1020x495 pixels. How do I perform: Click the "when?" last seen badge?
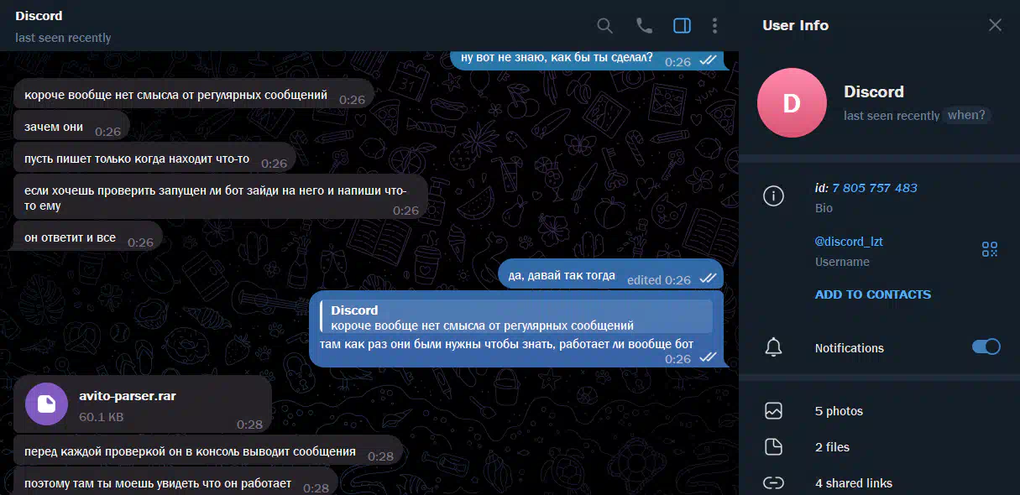pos(966,115)
